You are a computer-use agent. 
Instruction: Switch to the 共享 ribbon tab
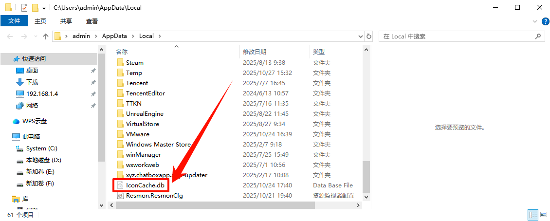(66, 21)
